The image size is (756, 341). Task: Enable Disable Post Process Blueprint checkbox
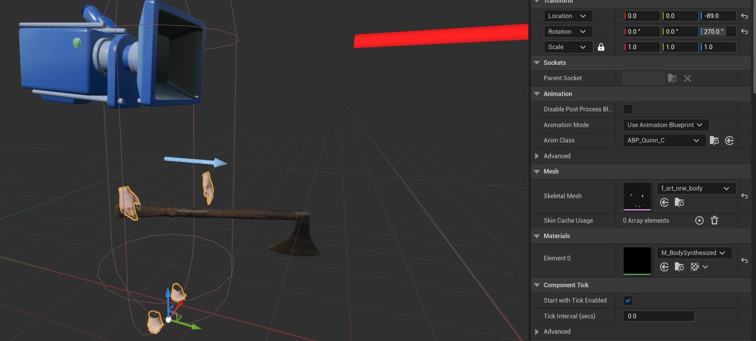[628, 109]
